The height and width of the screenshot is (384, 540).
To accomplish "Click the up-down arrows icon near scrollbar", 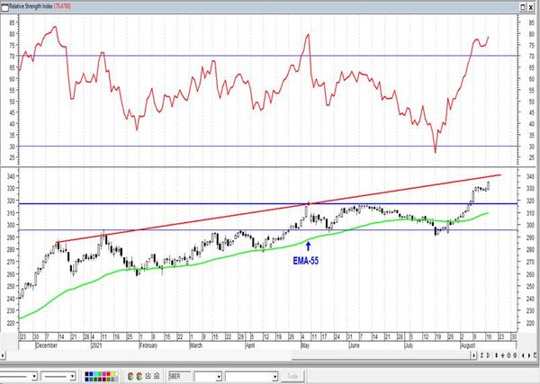I will coord(481,355).
